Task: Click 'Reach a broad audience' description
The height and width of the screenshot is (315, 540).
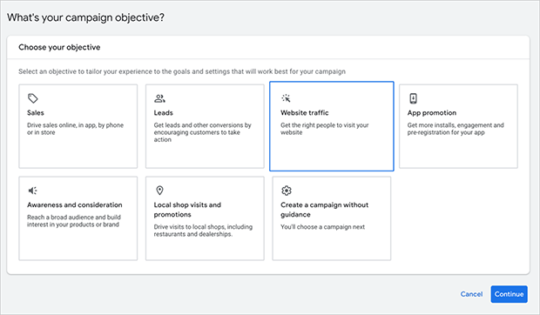Action: [74, 221]
